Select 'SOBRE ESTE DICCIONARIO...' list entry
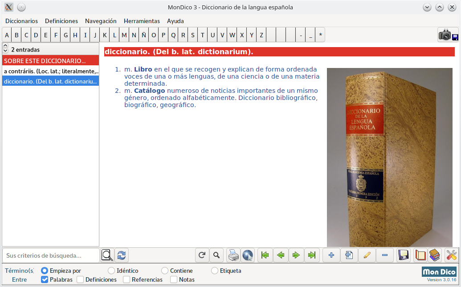The image size is (461, 287). [51, 61]
